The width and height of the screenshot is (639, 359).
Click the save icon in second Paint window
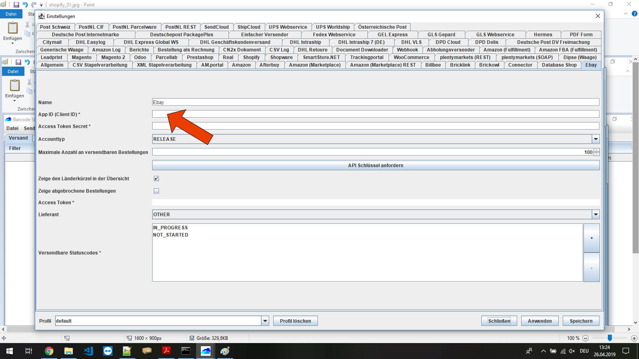click(x=18, y=62)
